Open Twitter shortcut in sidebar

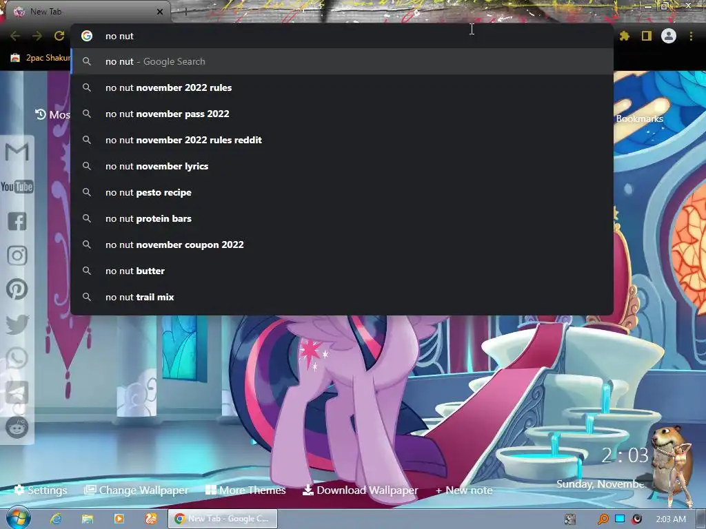click(17, 324)
